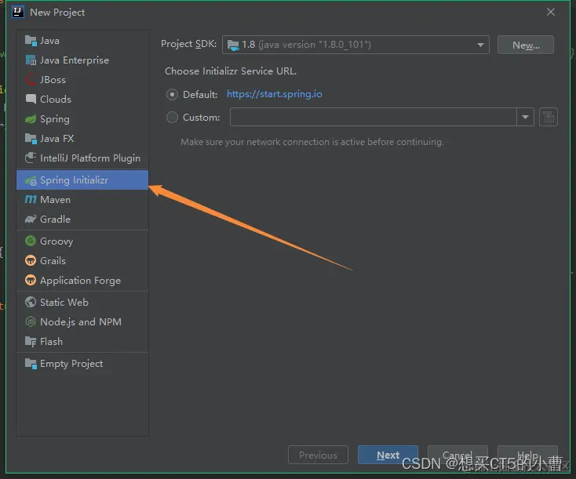Click the Project SDK label
This screenshot has height=479, width=576.
[x=189, y=44]
